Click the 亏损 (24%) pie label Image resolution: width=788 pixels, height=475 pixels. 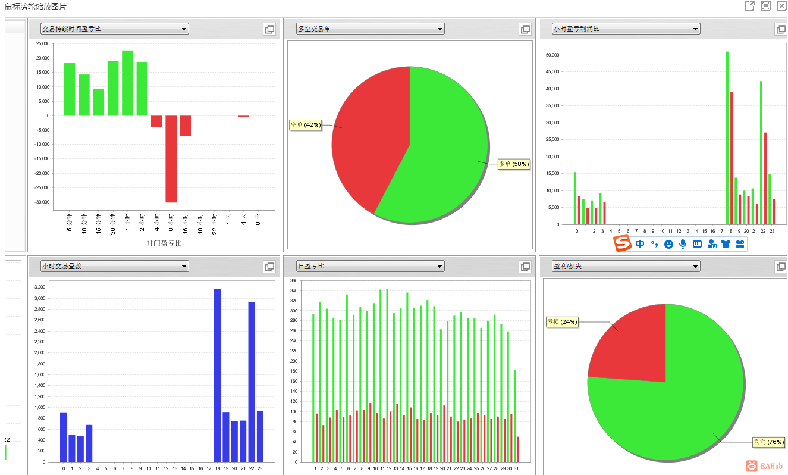coord(562,322)
